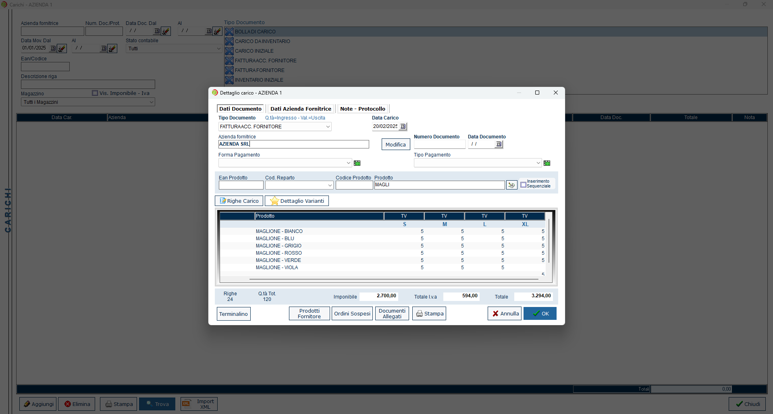Image resolution: width=773 pixels, height=414 pixels.
Task: Open the Data Documento calendar icon
Action: tap(499, 144)
